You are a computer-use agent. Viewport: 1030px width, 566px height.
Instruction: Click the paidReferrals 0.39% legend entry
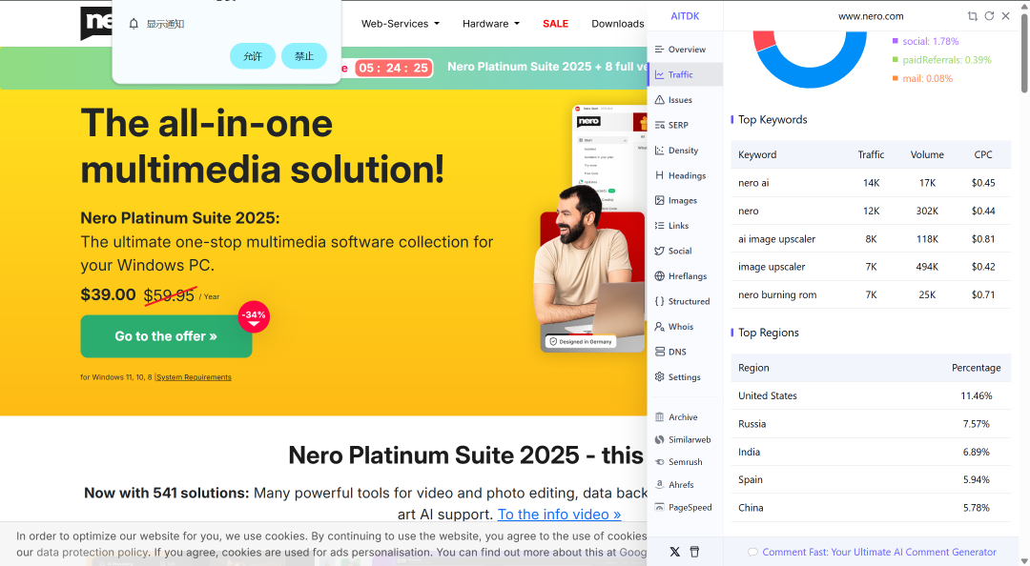tap(941, 60)
